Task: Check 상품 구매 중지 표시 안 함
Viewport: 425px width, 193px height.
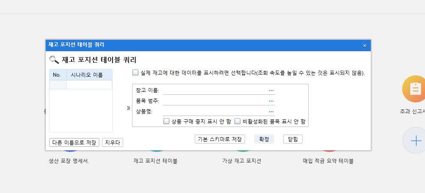Action: (166, 121)
